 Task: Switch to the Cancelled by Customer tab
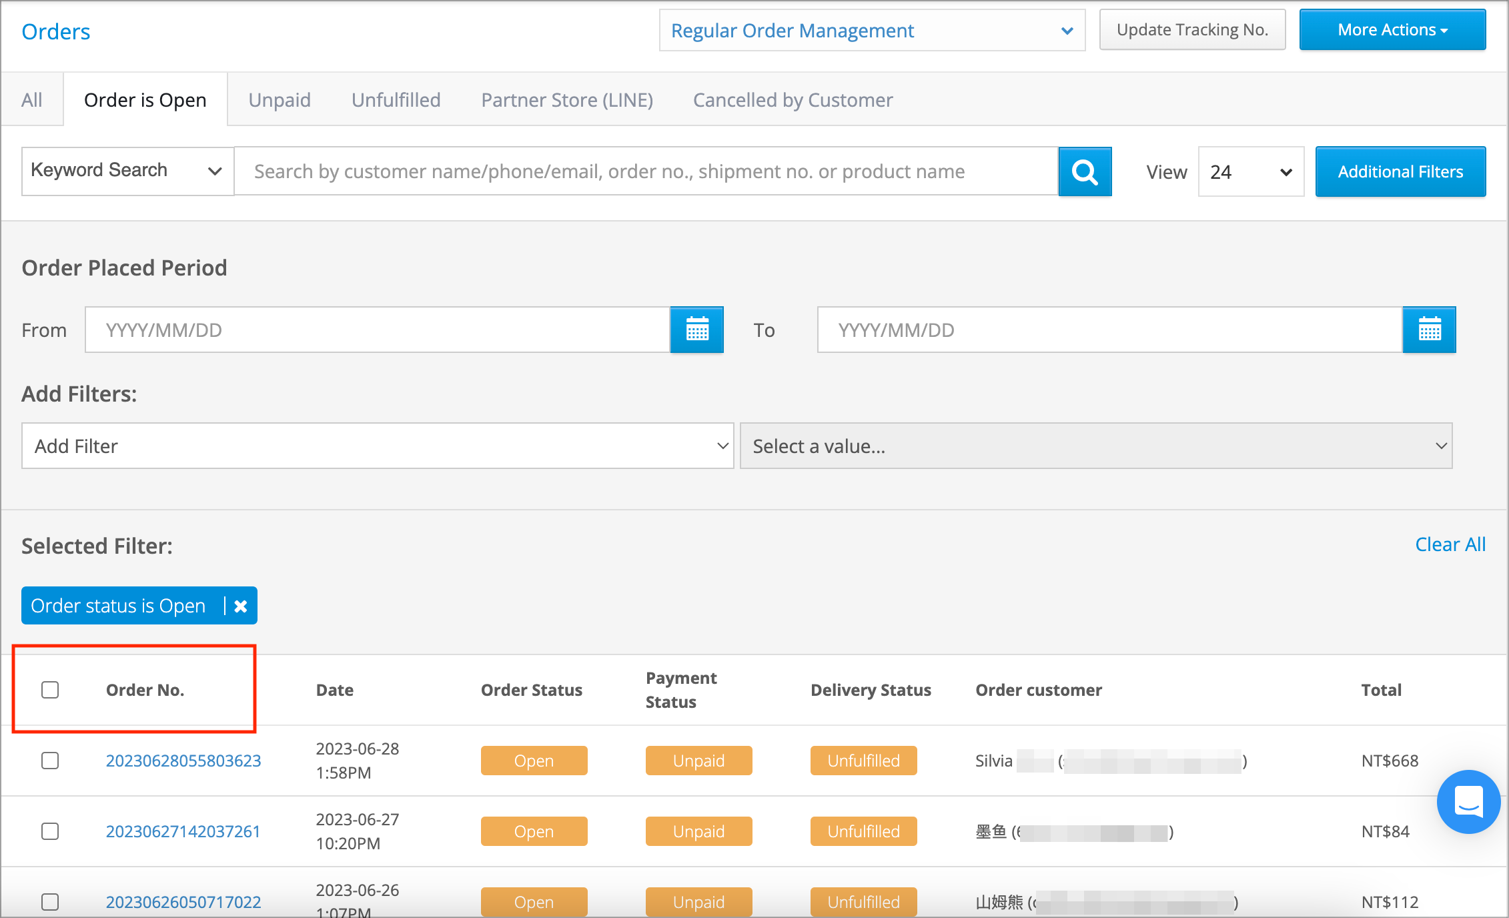click(x=793, y=99)
